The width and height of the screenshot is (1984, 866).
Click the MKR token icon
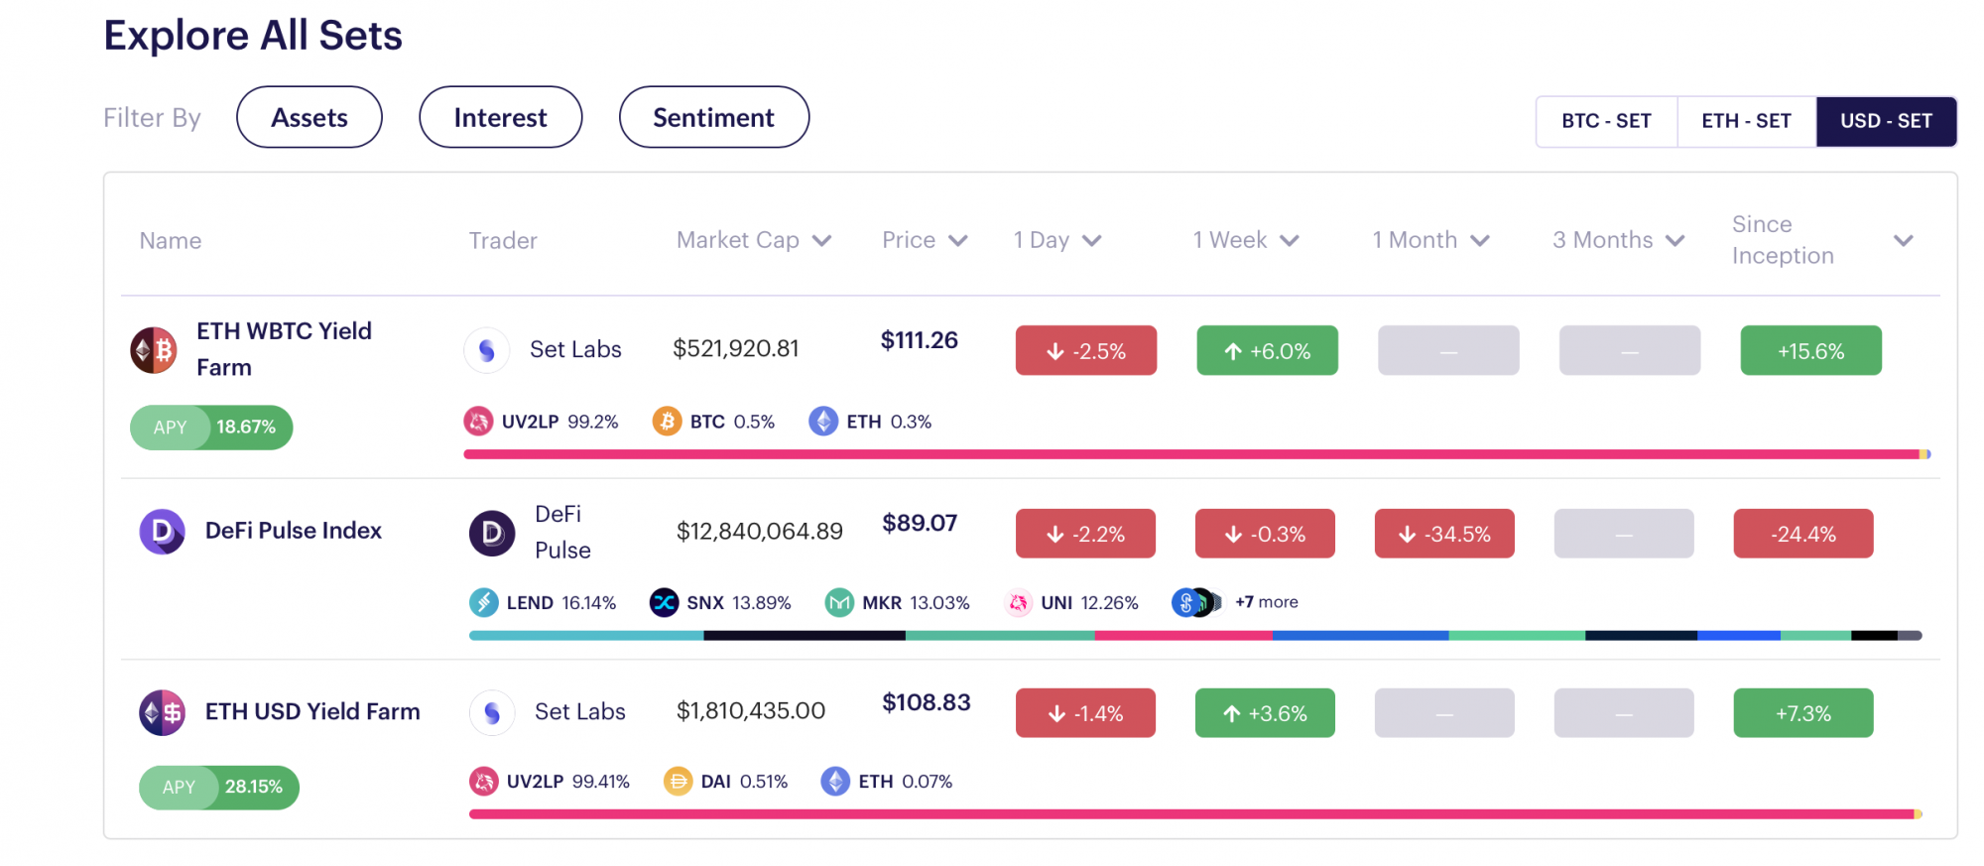tap(839, 602)
